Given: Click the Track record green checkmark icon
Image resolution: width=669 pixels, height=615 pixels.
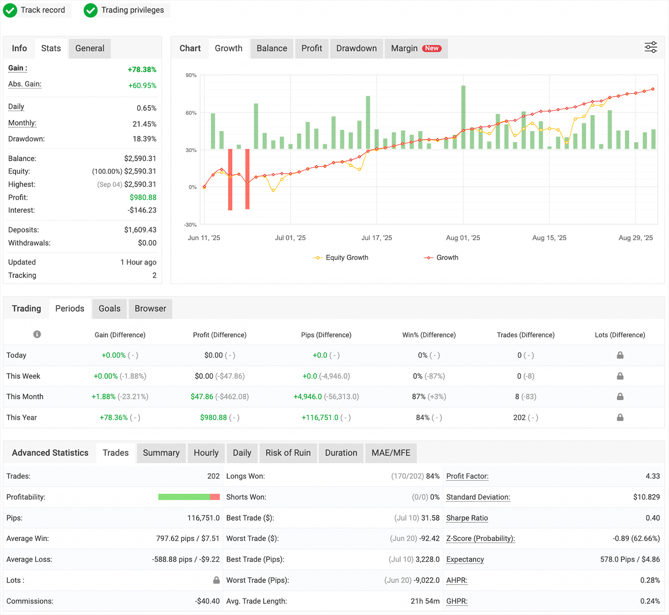Looking at the screenshot, I should 10,10.
